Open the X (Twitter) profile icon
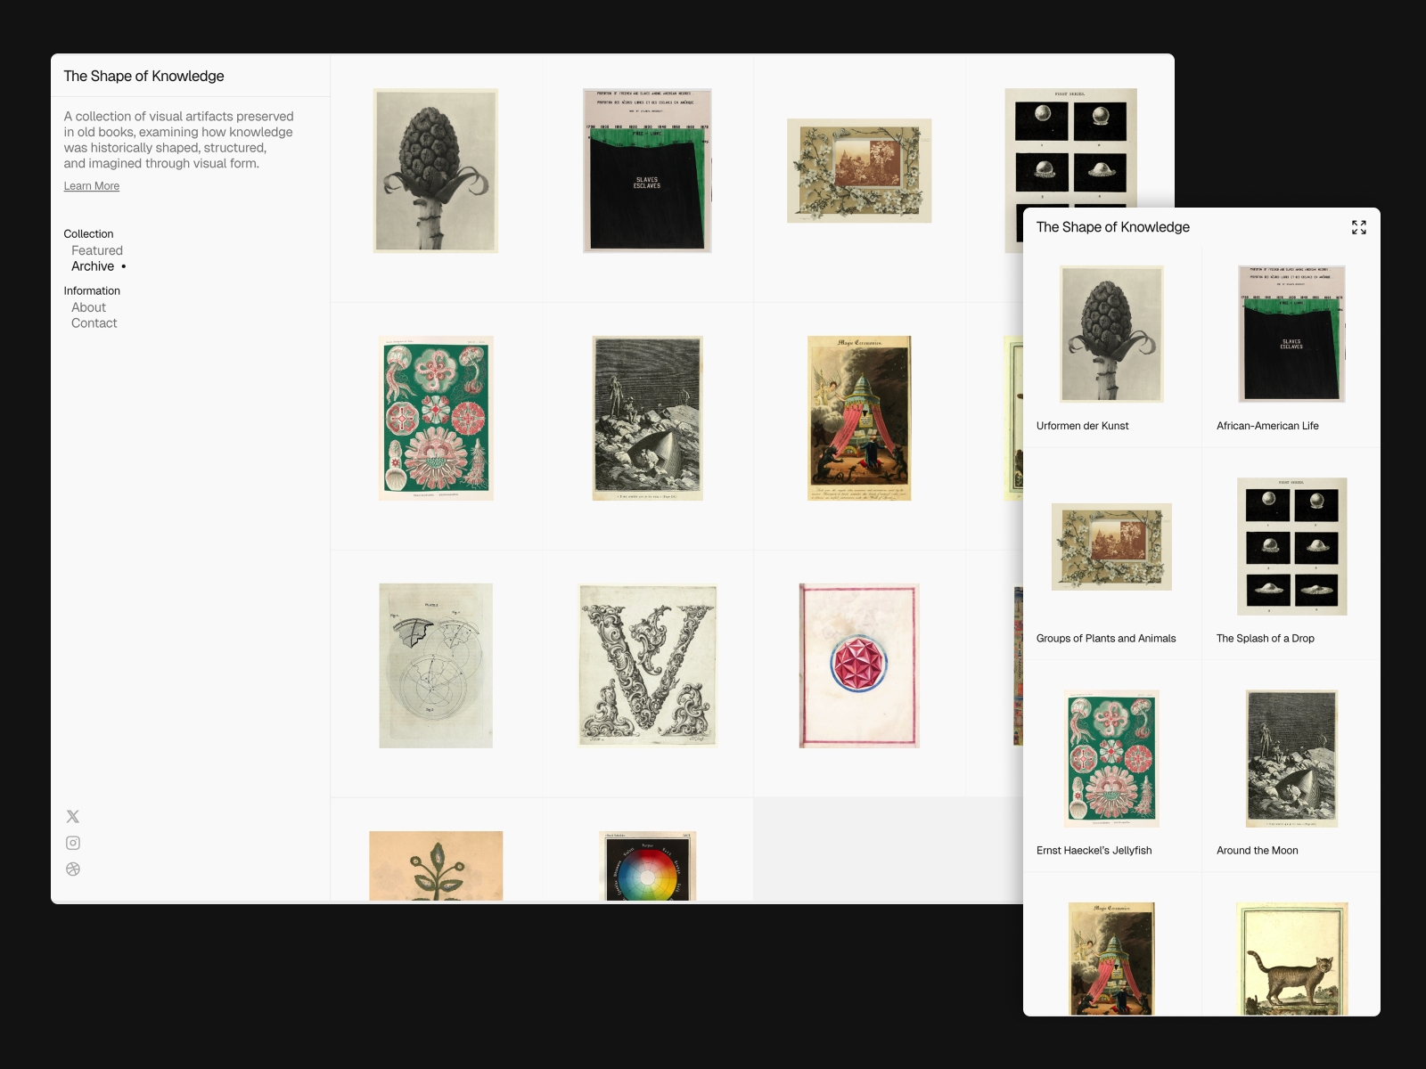Image resolution: width=1426 pixels, height=1069 pixels. point(72,815)
